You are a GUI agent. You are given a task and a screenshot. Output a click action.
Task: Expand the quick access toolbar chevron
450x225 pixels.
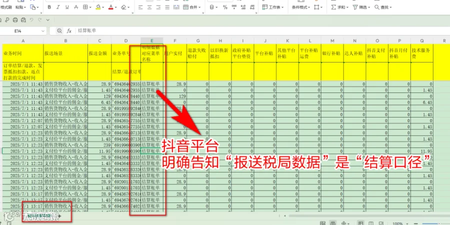(48, 20)
